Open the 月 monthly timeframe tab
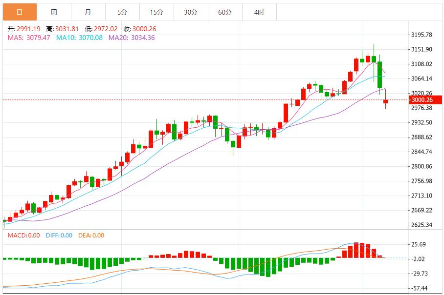444x295 pixels. (88, 12)
